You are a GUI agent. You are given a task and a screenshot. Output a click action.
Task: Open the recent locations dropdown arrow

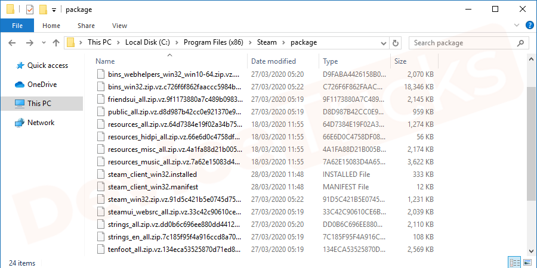pyautogui.click(x=44, y=43)
